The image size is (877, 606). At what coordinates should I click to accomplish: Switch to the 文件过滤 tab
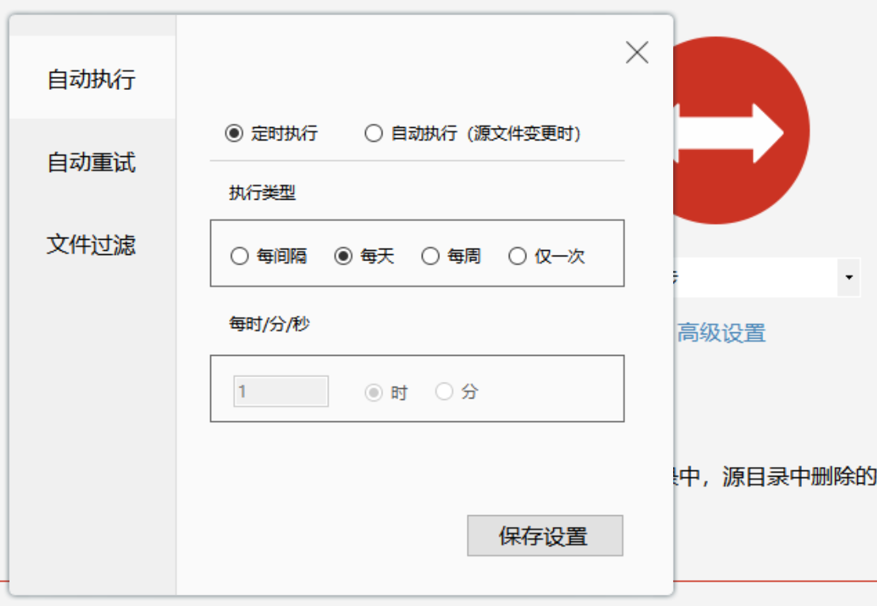[x=92, y=244]
